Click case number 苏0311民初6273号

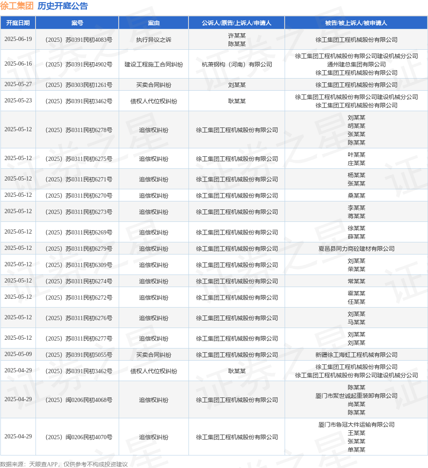point(79,212)
